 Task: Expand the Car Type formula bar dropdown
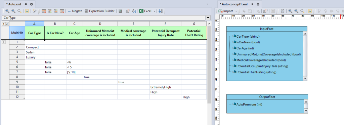coord(208,18)
